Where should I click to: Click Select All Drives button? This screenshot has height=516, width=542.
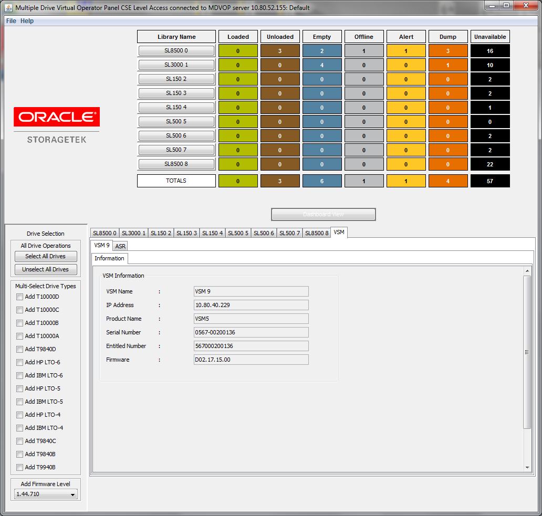(46, 256)
